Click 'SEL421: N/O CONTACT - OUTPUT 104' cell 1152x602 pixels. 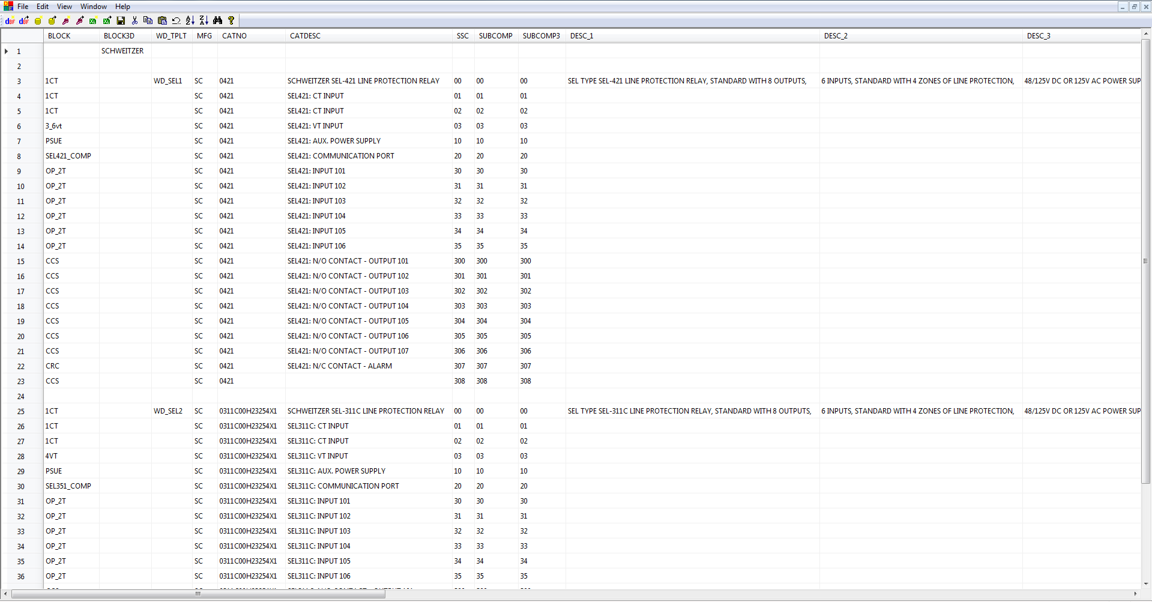(x=369, y=306)
